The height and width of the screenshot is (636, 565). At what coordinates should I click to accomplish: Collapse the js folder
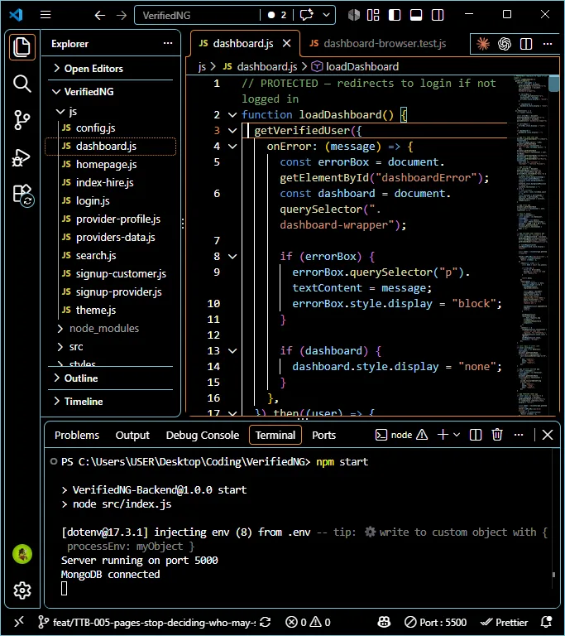pyautogui.click(x=111, y=111)
